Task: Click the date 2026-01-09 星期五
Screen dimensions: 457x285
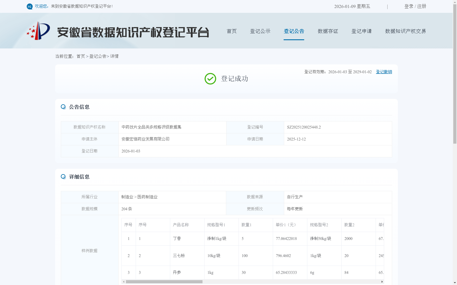Action: coord(352,6)
